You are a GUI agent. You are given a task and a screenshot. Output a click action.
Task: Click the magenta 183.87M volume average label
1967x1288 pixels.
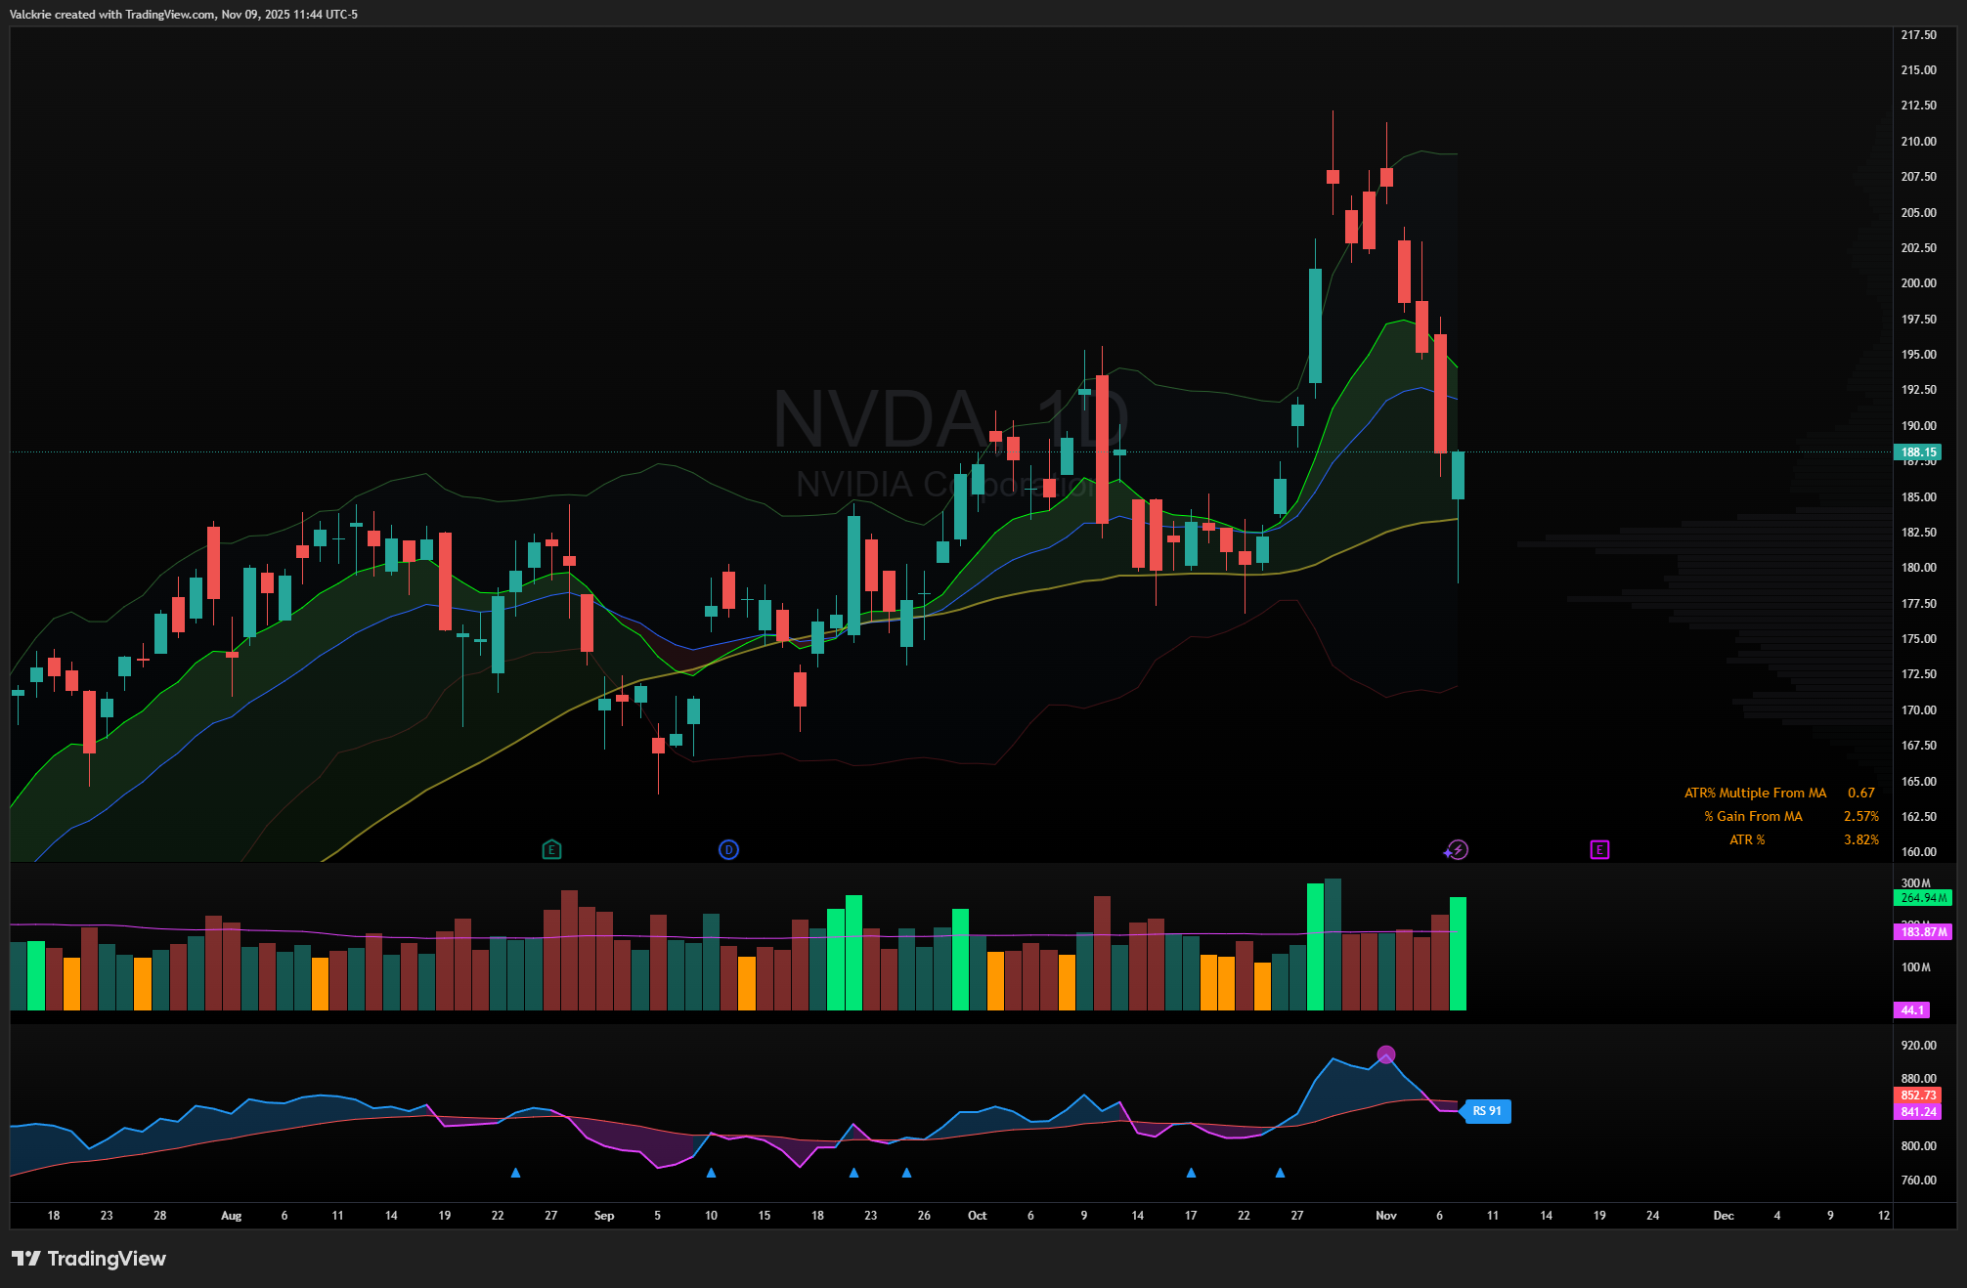pos(1923,931)
